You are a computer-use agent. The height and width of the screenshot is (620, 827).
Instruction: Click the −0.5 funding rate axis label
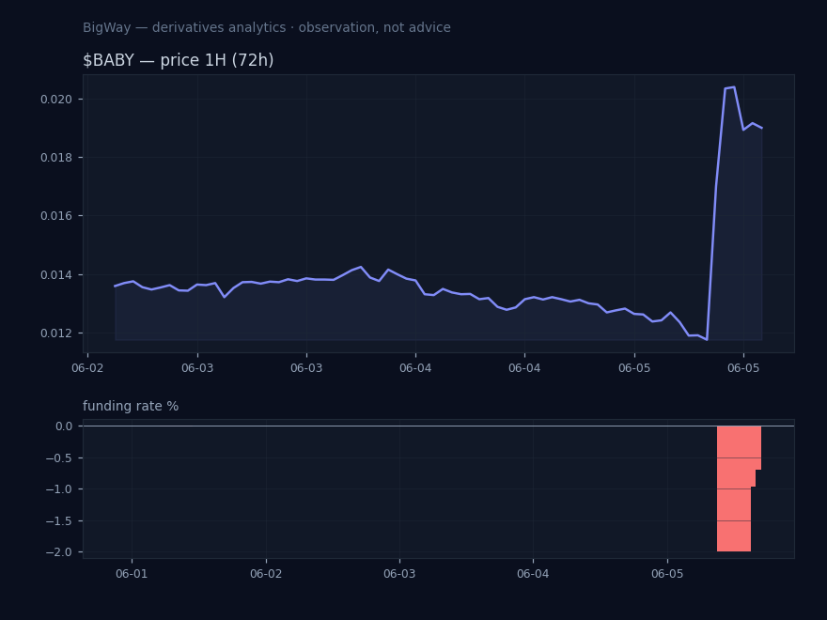point(59,457)
